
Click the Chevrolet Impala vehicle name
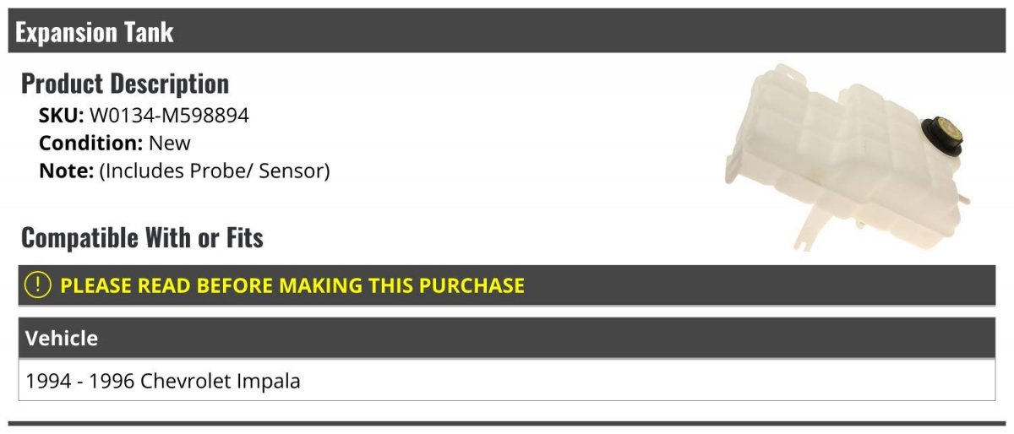coord(221,381)
